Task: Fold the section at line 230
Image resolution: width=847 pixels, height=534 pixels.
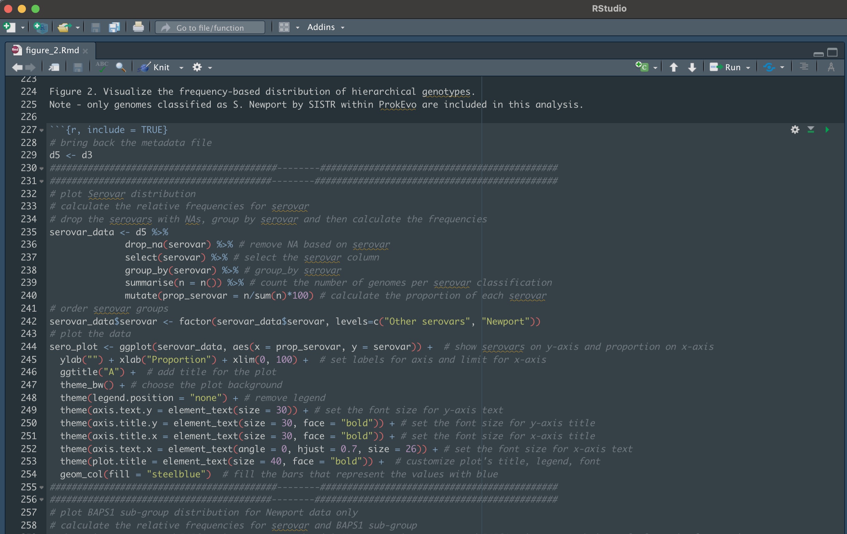Action: tap(42, 168)
